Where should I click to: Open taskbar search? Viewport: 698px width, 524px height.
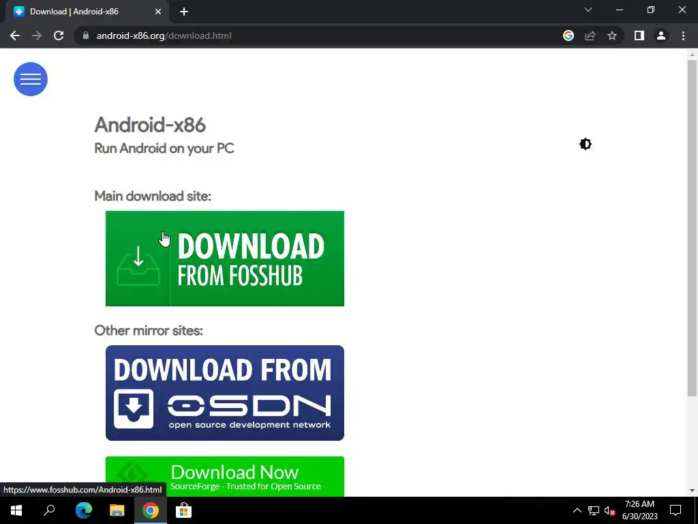click(x=49, y=510)
